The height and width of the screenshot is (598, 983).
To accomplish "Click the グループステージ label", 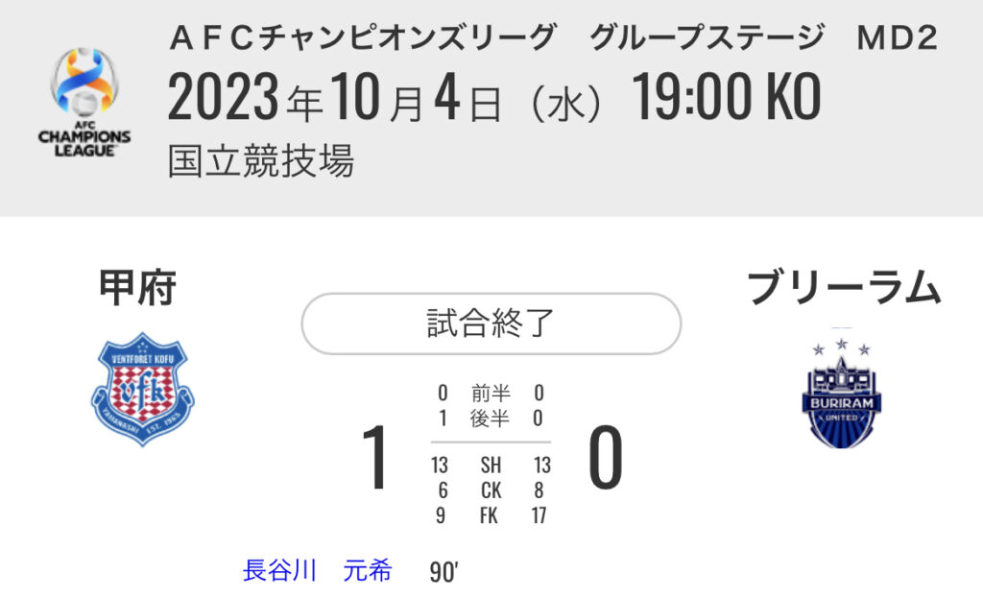I will pos(707,37).
